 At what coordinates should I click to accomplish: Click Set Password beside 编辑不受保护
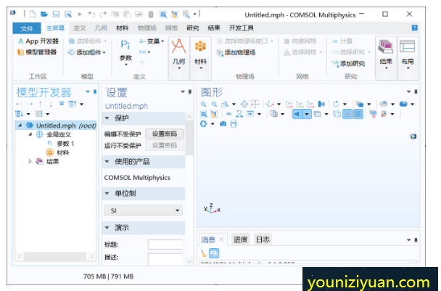(x=165, y=134)
